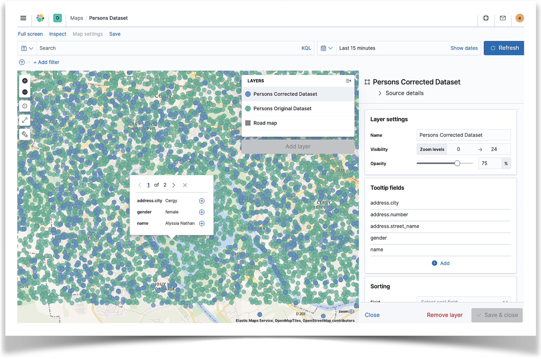
Task: Collapse the Layers panel via its header icon
Action: (x=348, y=81)
